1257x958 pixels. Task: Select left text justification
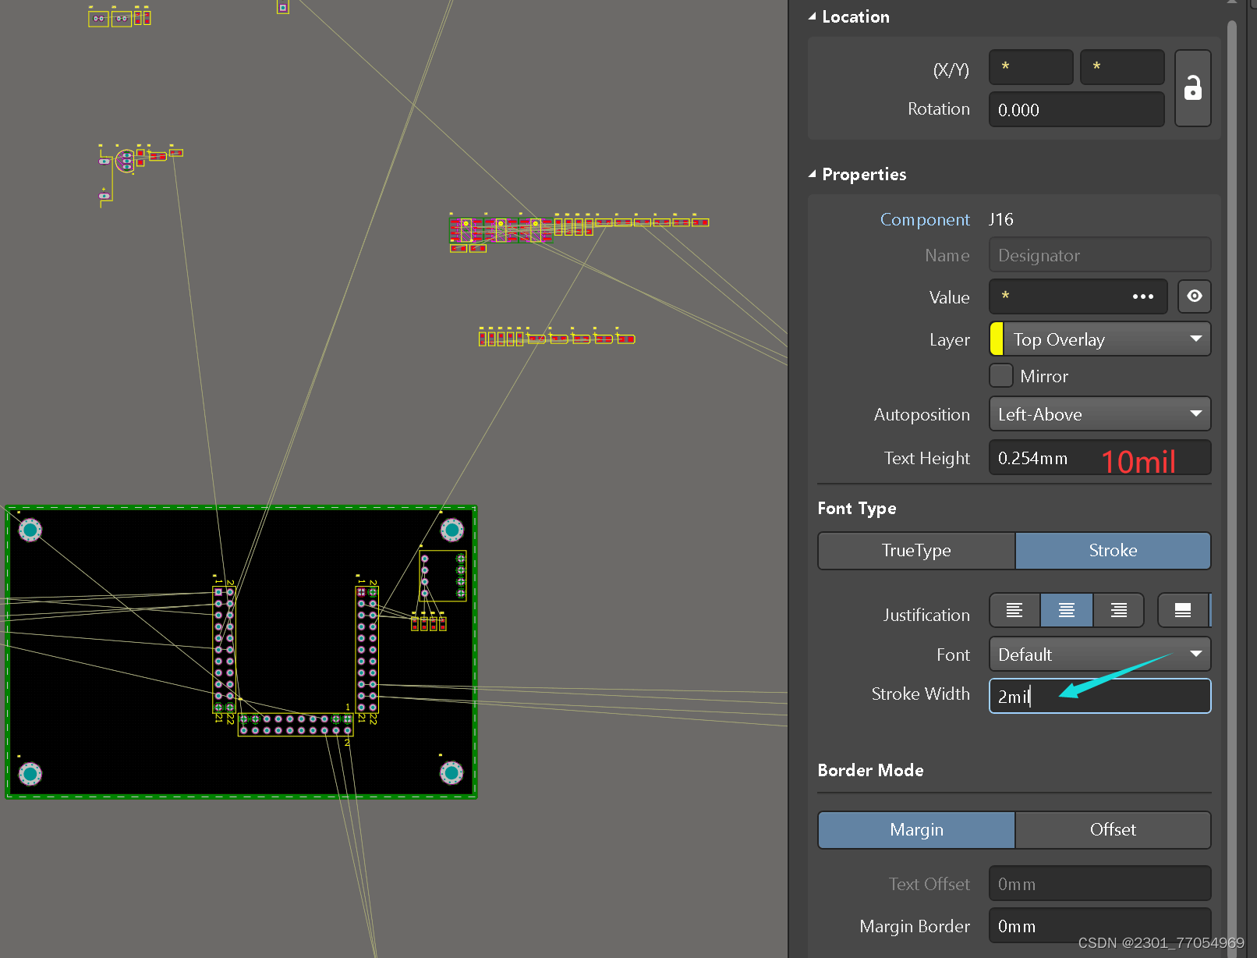point(1014,610)
